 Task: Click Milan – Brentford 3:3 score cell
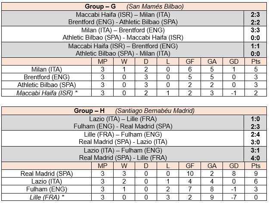point(255,30)
